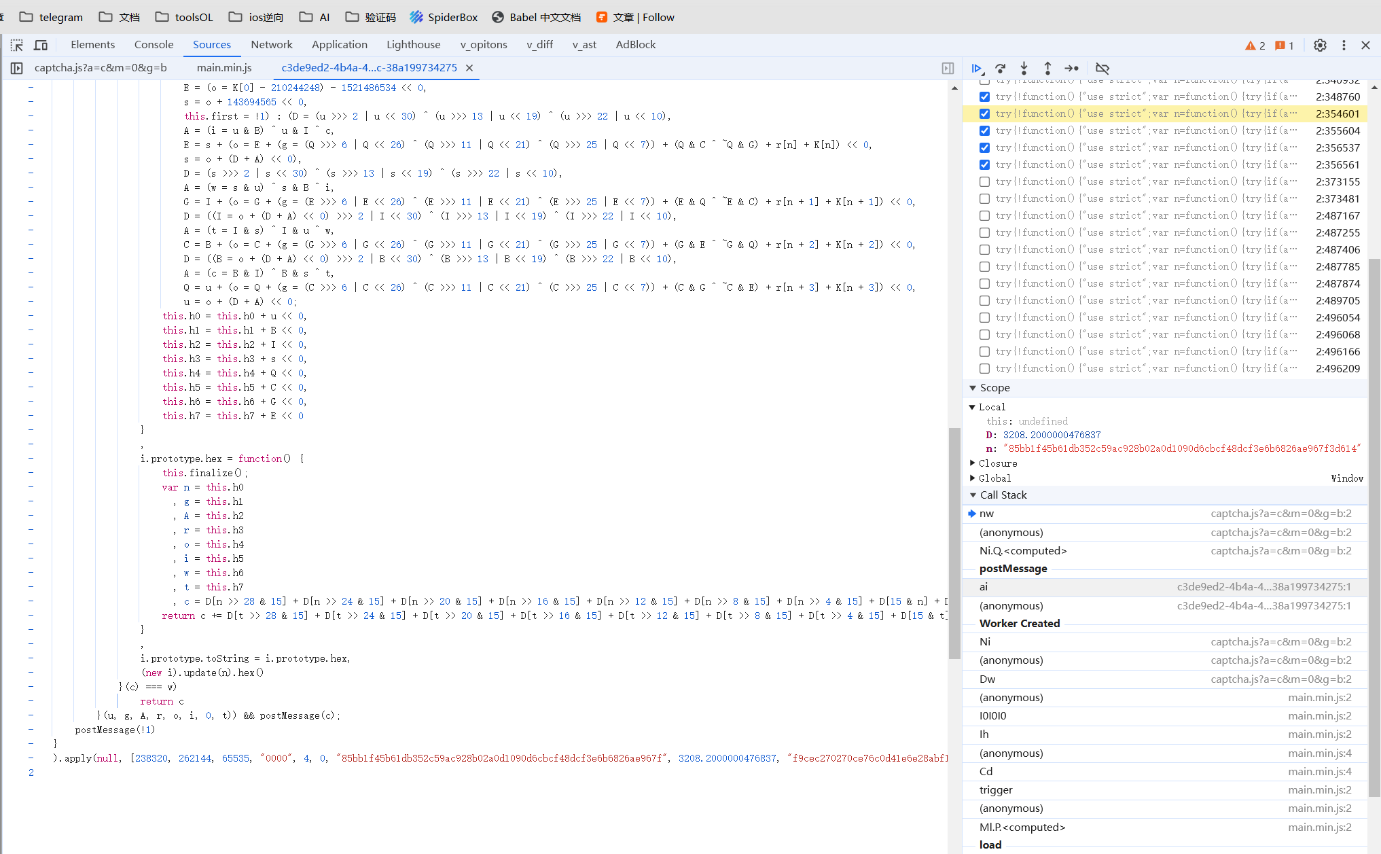
Task: Uncheck breakpoint at 2:355604
Action: (984, 130)
